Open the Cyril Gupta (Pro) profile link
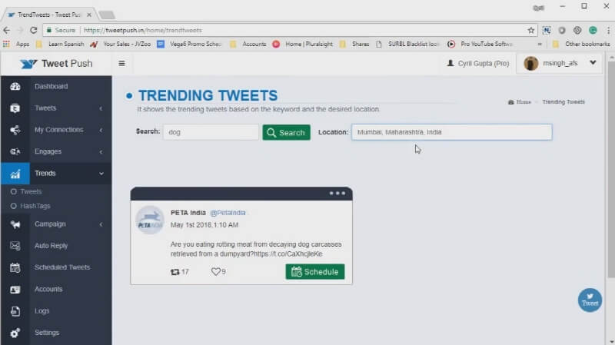615x345 pixels. (x=478, y=64)
